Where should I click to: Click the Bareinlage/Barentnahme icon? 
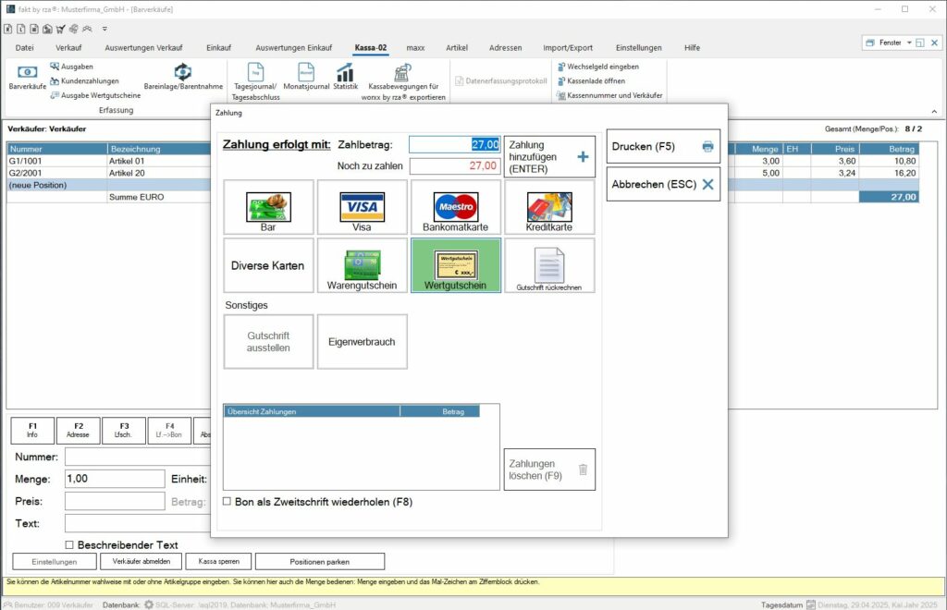click(181, 79)
